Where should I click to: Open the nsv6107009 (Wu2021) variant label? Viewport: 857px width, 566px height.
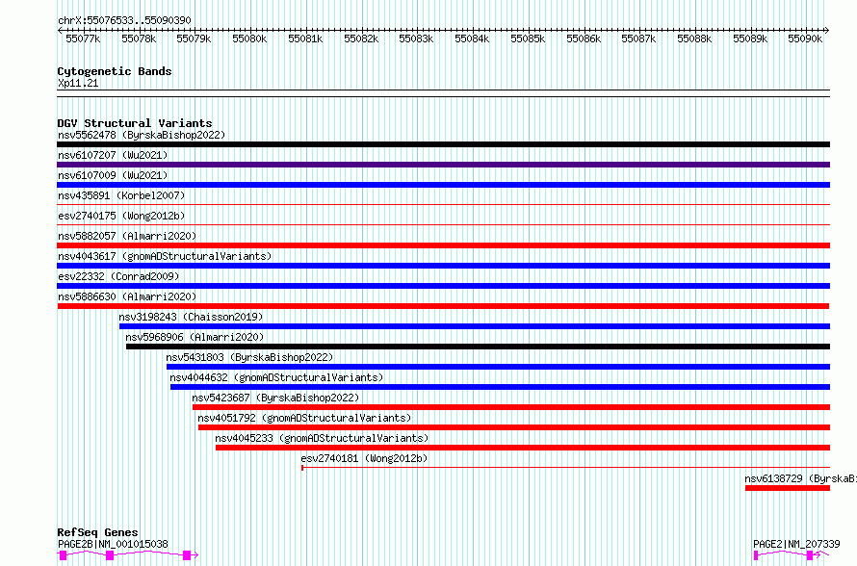pos(113,175)
